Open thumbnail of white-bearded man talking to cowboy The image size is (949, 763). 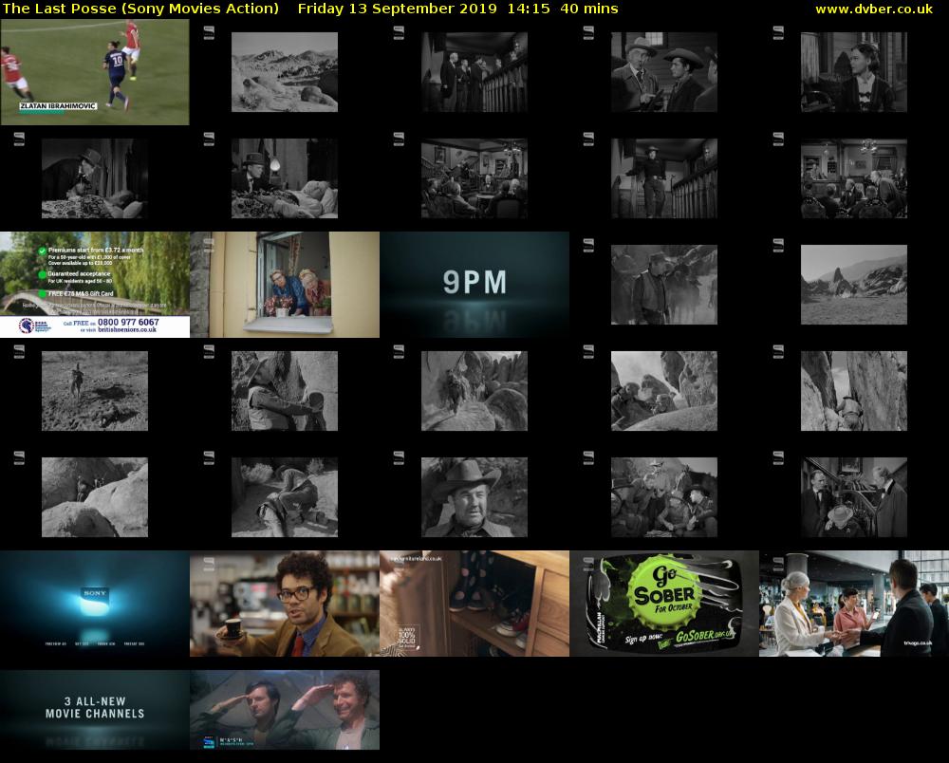click(x=664, y=72)
